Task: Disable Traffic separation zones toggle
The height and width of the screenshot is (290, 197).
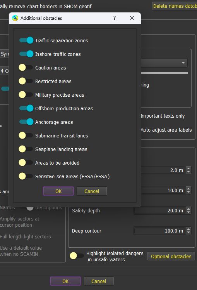Action: [26, 40]
